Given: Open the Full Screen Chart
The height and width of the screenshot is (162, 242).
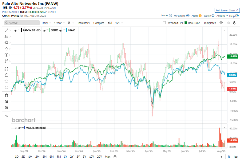Looking at the screenshot, I should [x=227, y=10].
